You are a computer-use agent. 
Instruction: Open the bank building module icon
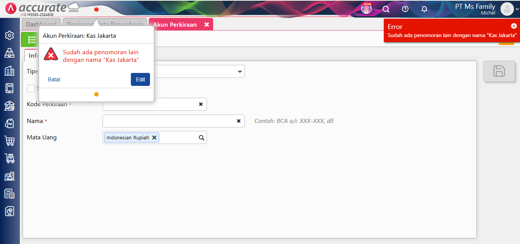click(x=10, y=106)
